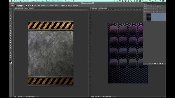Select the Path Selection tool
175x98 pixels.
click(10, 50)
